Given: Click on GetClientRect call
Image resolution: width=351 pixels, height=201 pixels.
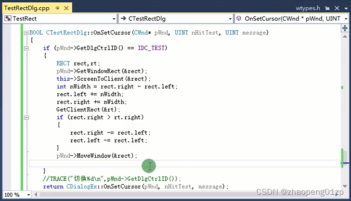Looking at the screenshot, I should click(x=78, y=110).
